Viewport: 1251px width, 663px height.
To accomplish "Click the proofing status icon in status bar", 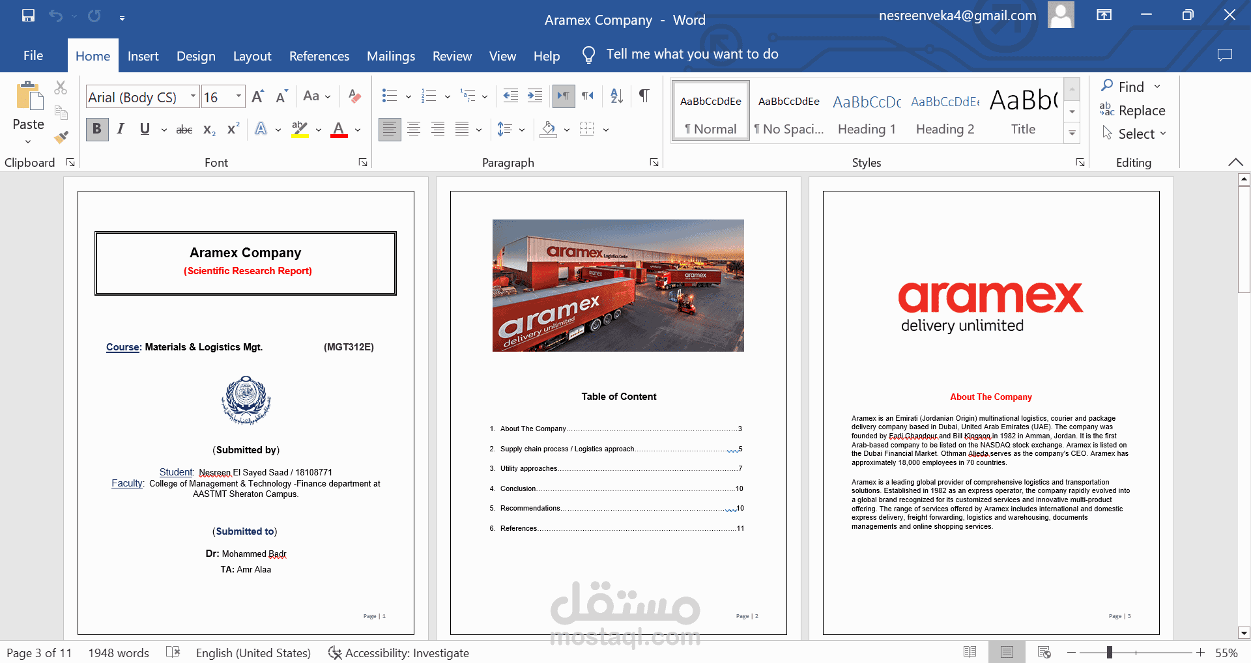I will pyautogui.click(x=173, y=653).
